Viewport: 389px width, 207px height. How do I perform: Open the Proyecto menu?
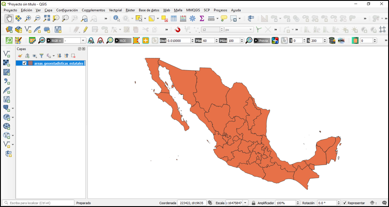[10, 10]
